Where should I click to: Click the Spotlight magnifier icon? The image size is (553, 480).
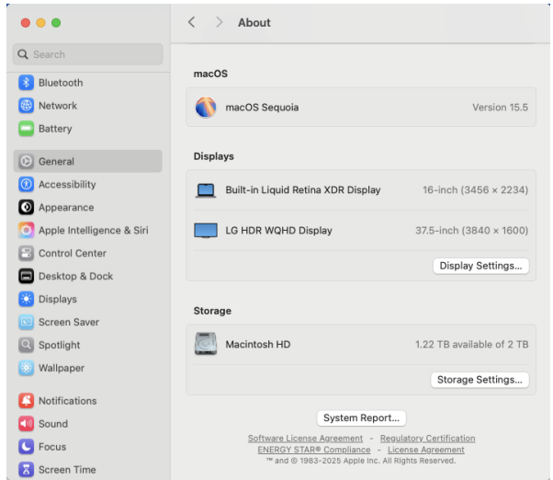click(x=26, y=345)
